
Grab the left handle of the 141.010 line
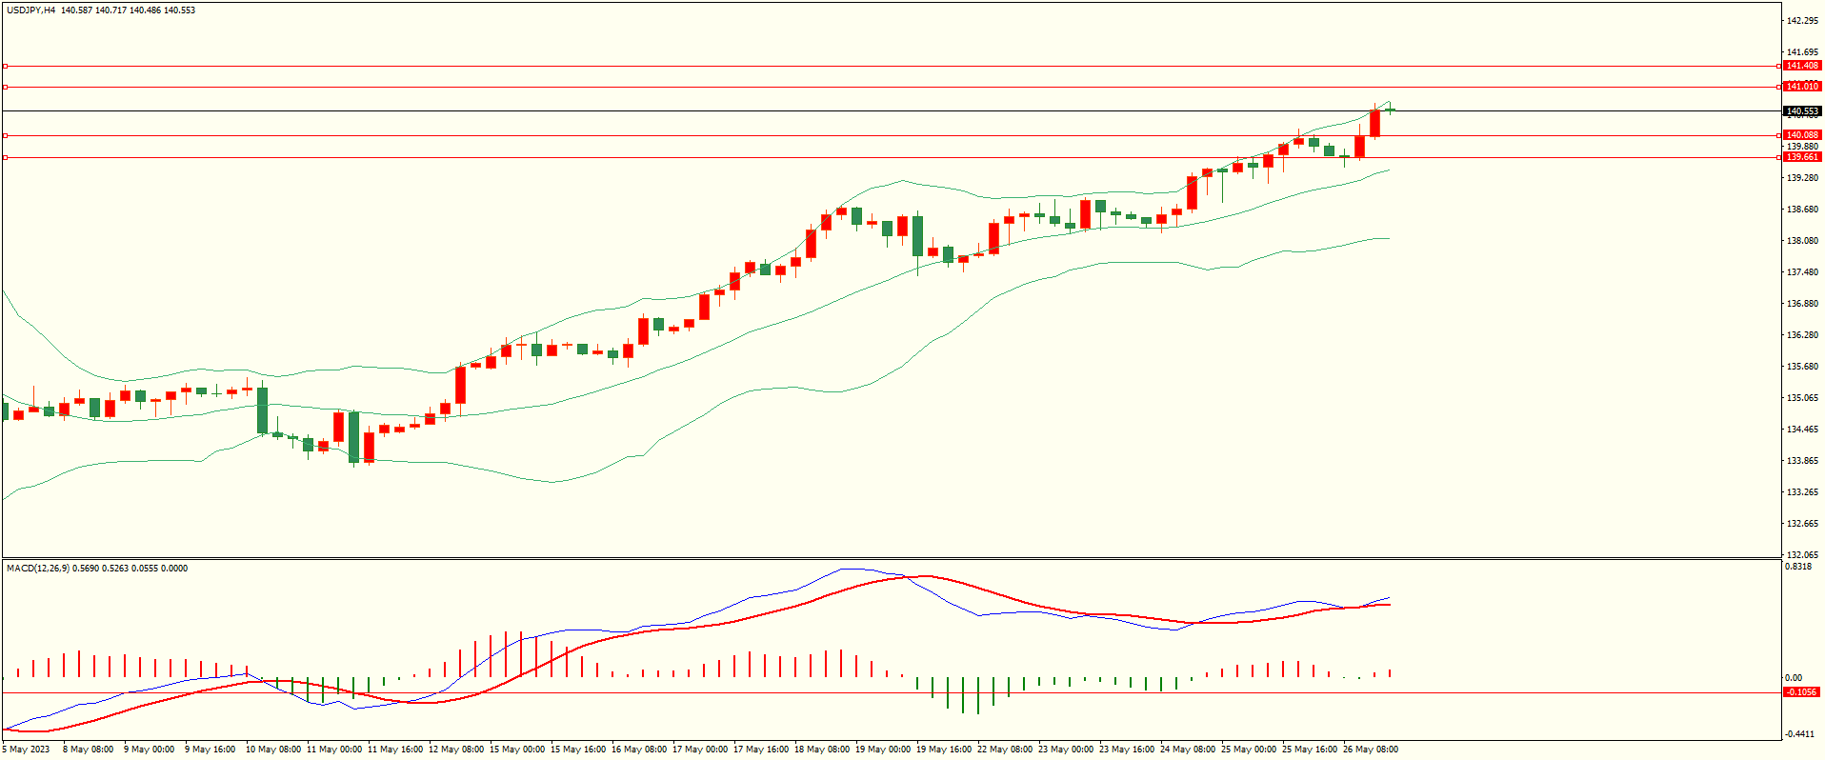pyautogui.click(x=5, y=87)
